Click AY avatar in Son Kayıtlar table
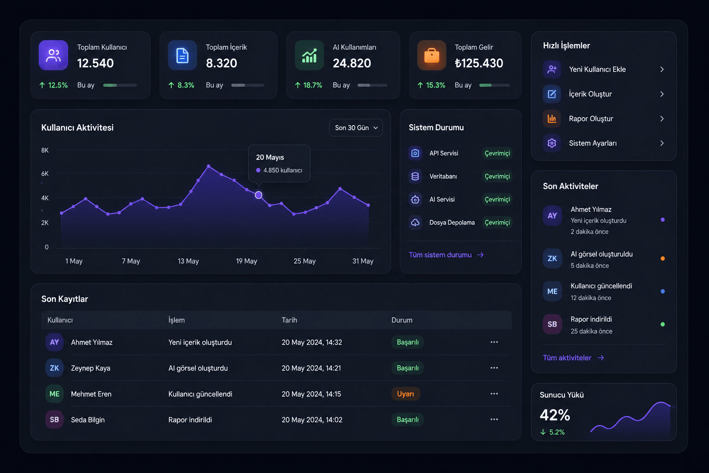Viewport: 709px width, 473px height. coord(54,342)
